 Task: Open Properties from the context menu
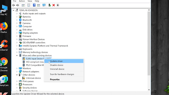[64, 79]
